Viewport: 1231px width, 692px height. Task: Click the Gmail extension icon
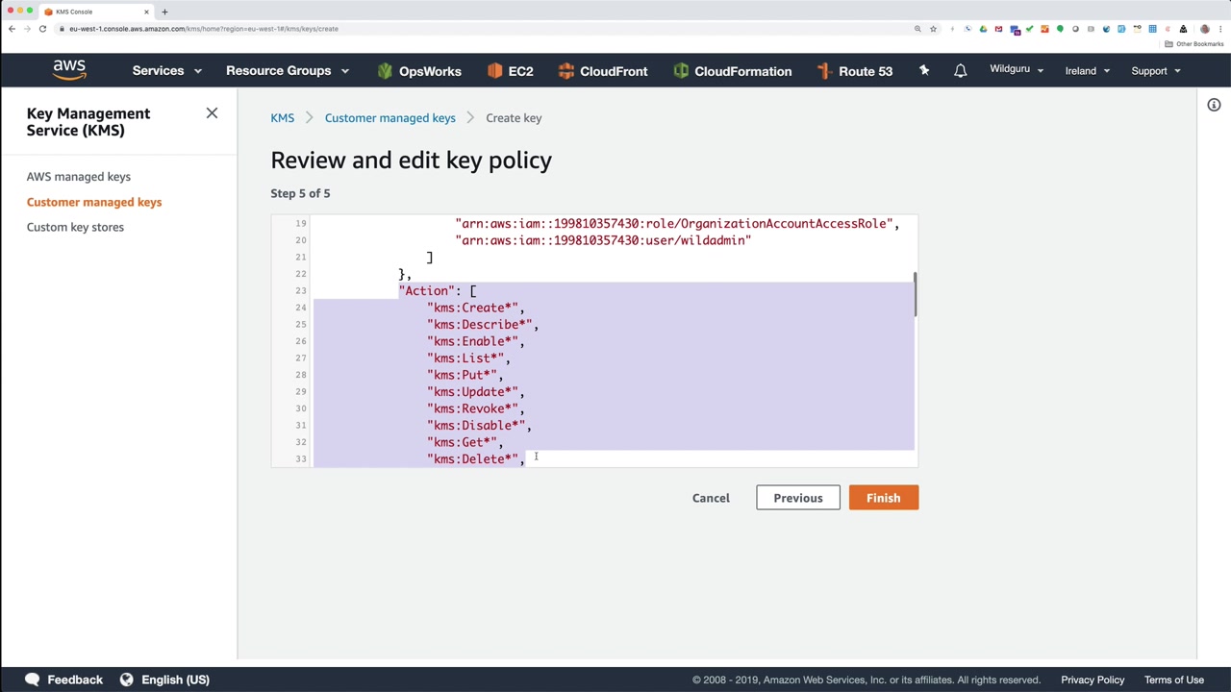pos(998,29)
